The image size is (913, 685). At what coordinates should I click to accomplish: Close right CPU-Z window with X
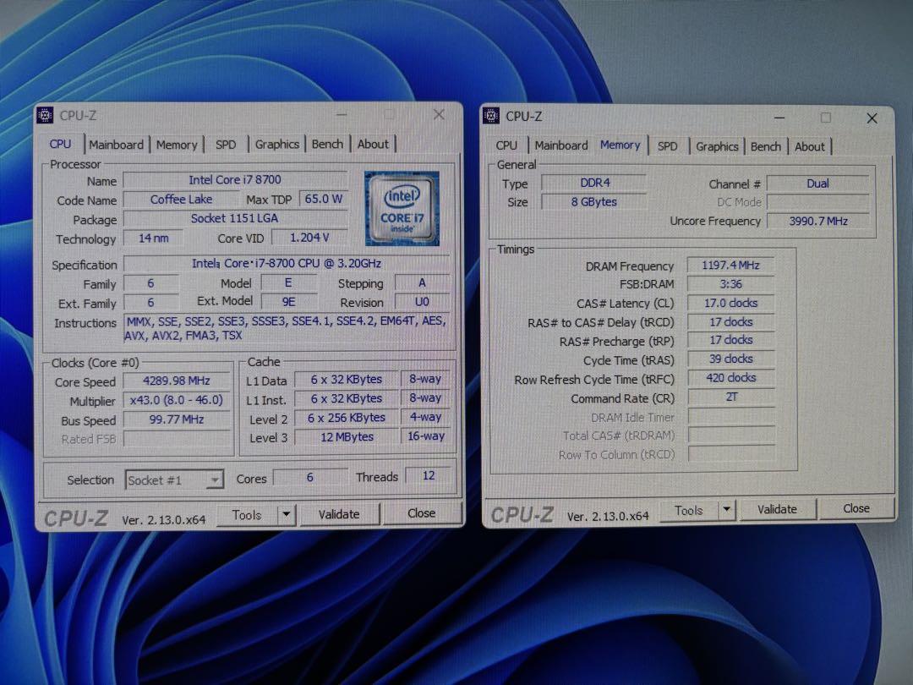tap(872, 118)
